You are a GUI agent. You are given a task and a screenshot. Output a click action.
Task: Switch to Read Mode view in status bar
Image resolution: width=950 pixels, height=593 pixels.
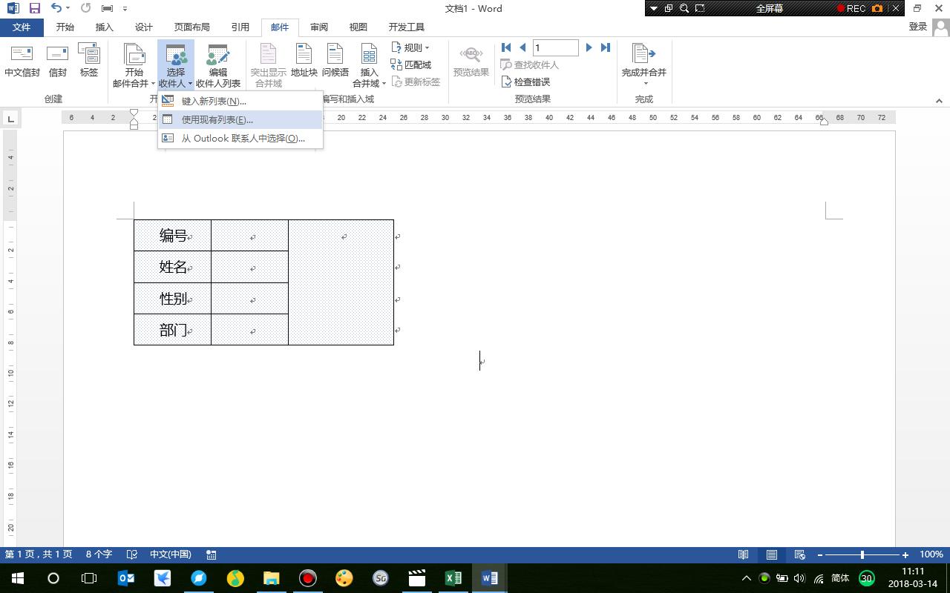click(743, 554)
